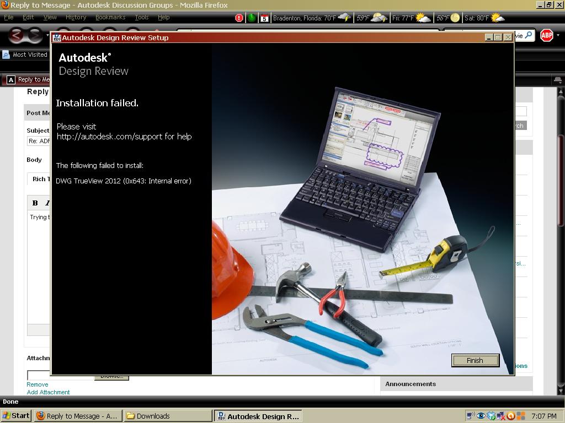Click Autodesk Design Review taskbar item
This screenshot has width=565, height=423.
coord(258,416)
